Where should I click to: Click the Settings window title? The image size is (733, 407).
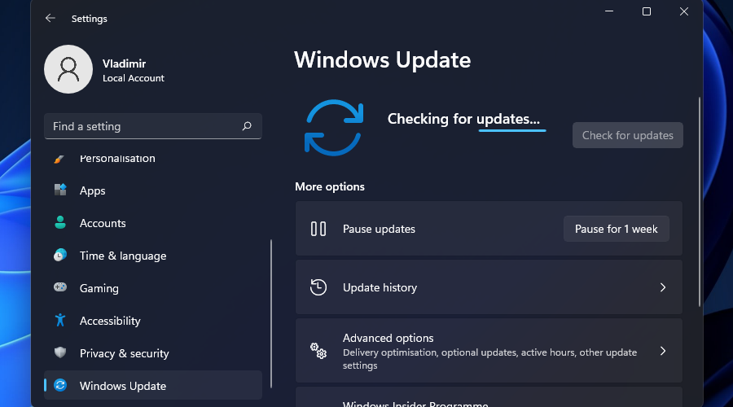click(x=90, y=19)
